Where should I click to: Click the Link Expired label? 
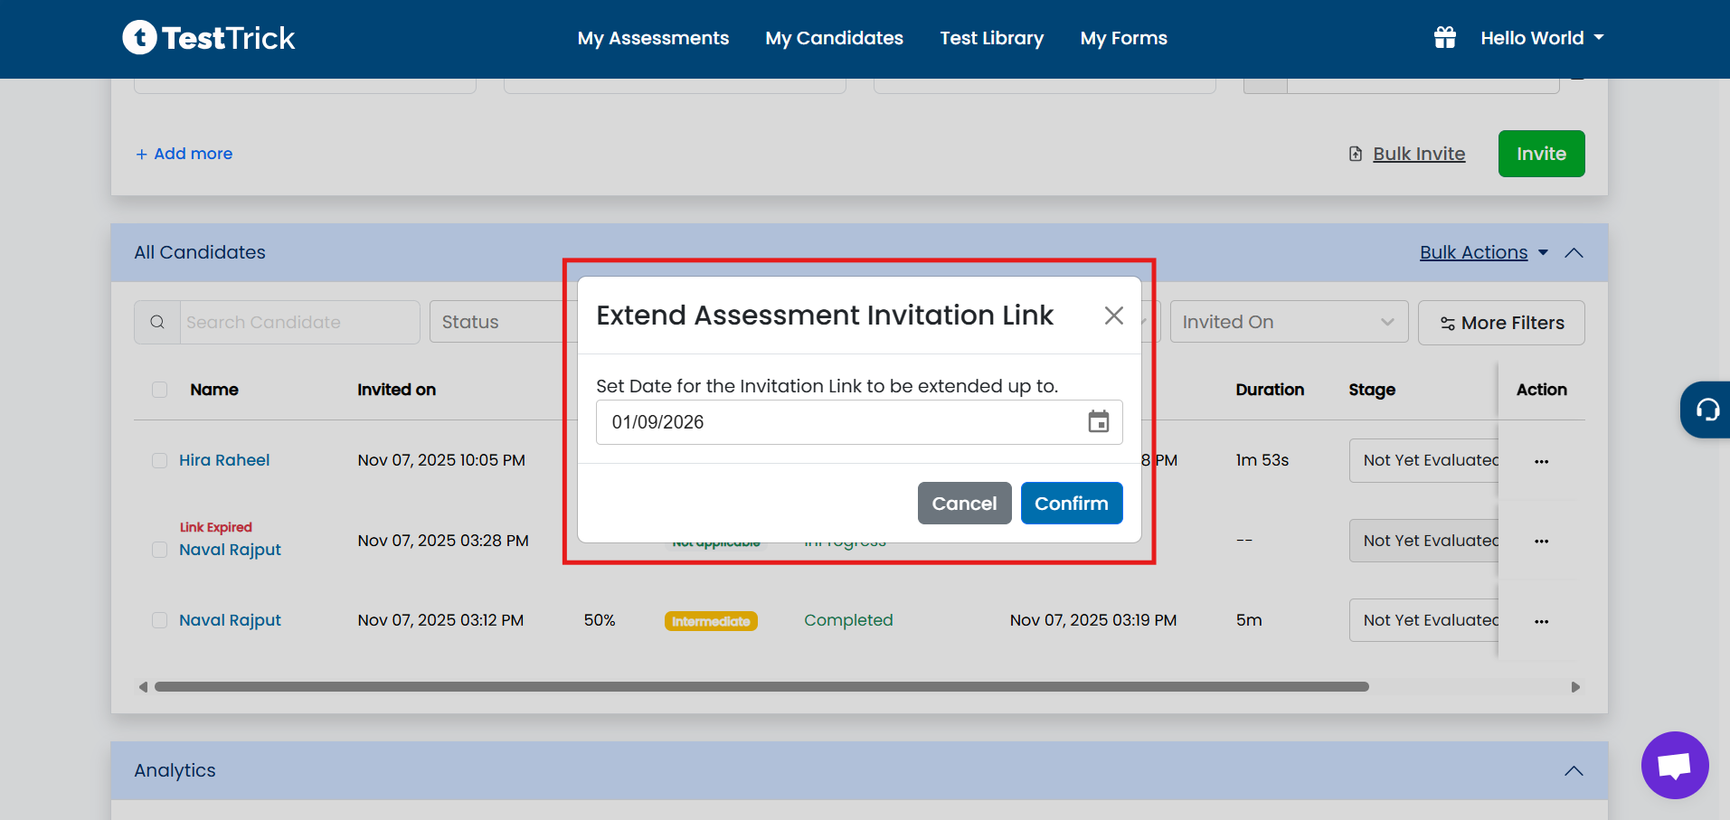click(215, 527)
